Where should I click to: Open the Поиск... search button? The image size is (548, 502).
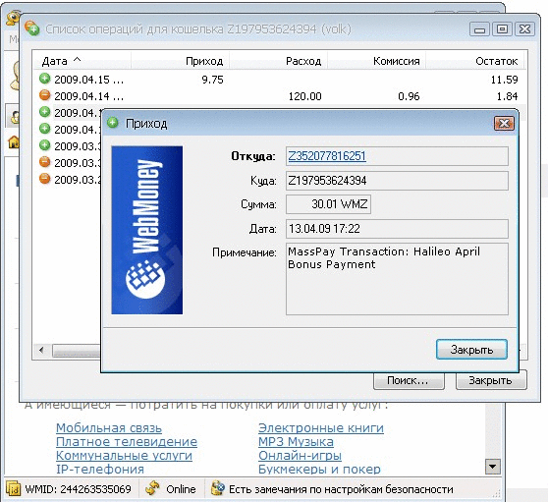(409, 380)
